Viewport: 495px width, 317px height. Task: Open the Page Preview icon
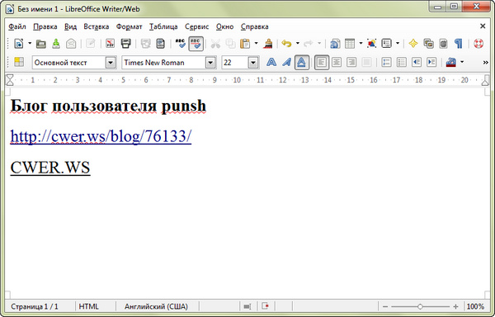tap(160, 44)
